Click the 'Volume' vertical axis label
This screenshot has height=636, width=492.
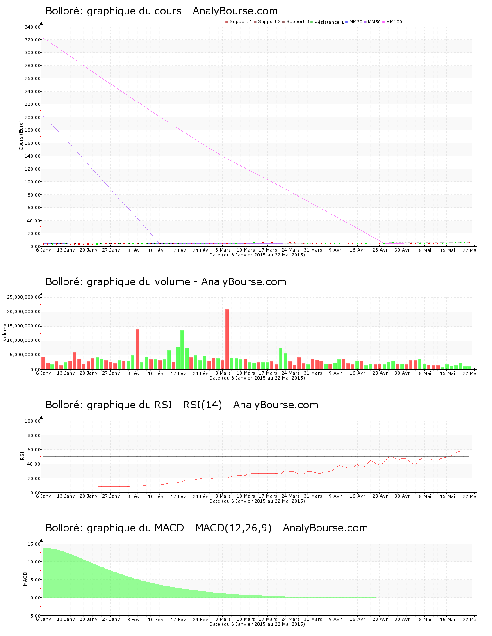click(5, 332)
